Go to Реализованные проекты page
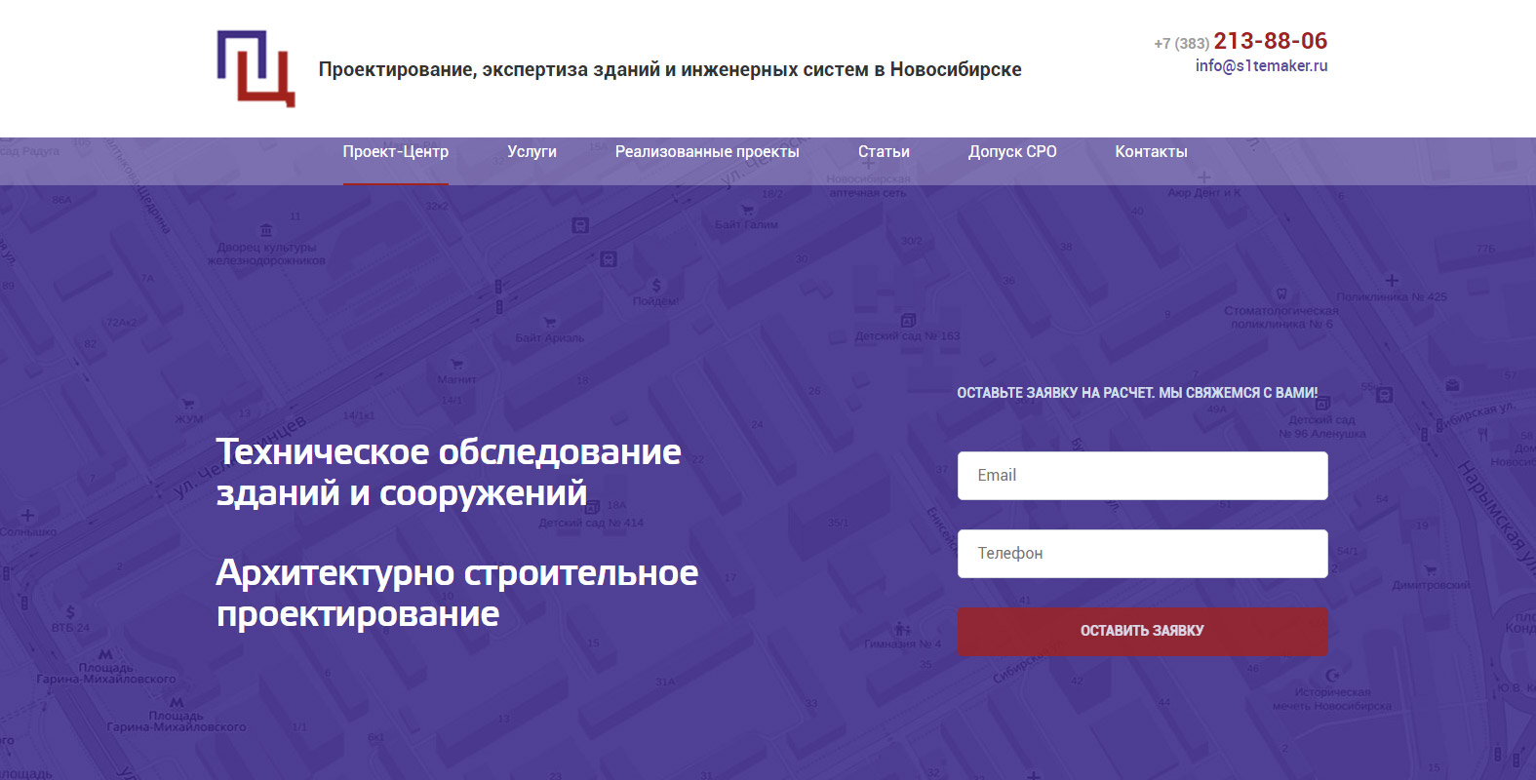The height and width of the screenshot is (780, 1536). click(707, 152)
